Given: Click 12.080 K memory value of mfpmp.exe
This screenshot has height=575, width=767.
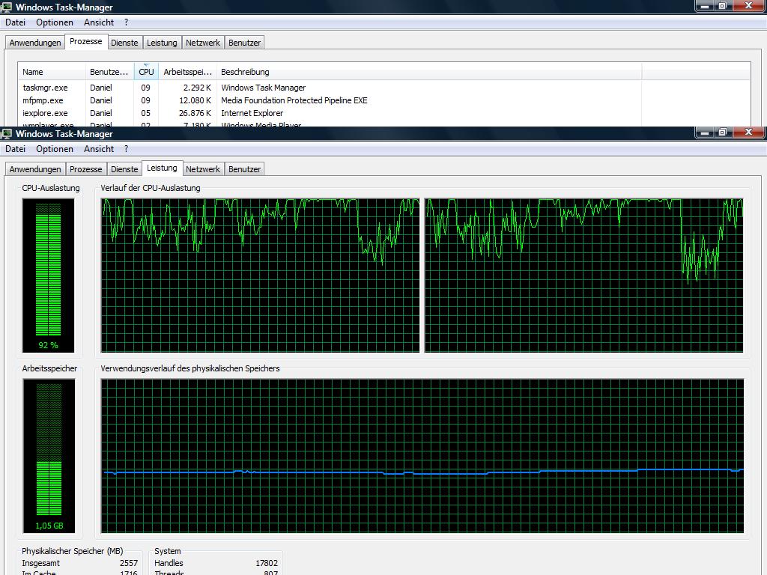Looking at the screenshot, I should pyautogui.click(x=195, y=100).
